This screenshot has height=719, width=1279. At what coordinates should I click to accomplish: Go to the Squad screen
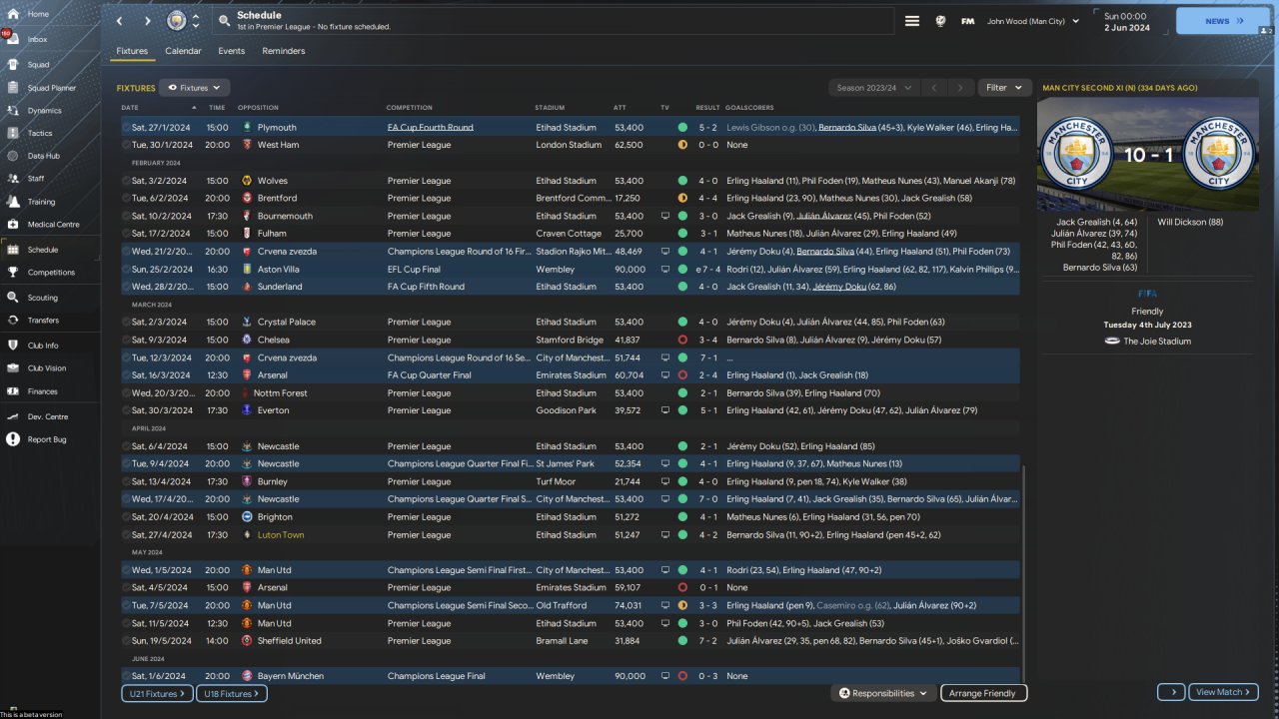pos(38,64)
